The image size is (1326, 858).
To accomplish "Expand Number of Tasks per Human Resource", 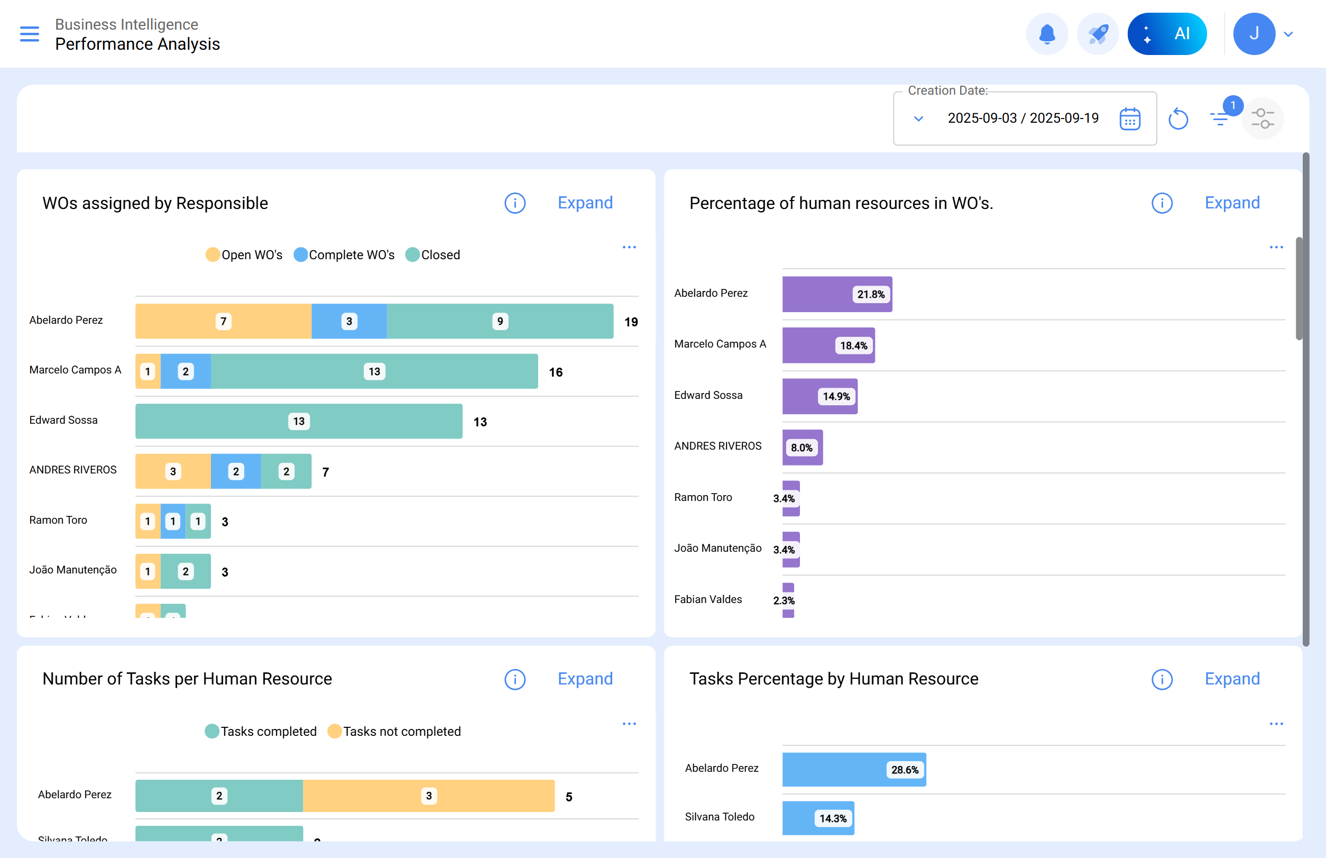I will pyautogui.click(x=585, y=679).
